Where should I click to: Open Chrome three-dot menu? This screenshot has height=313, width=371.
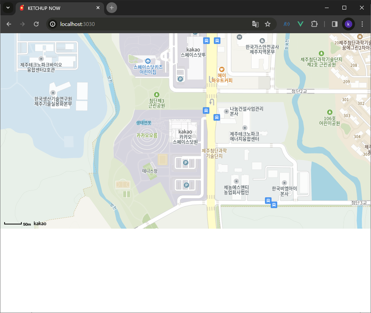tap(362, 24)
